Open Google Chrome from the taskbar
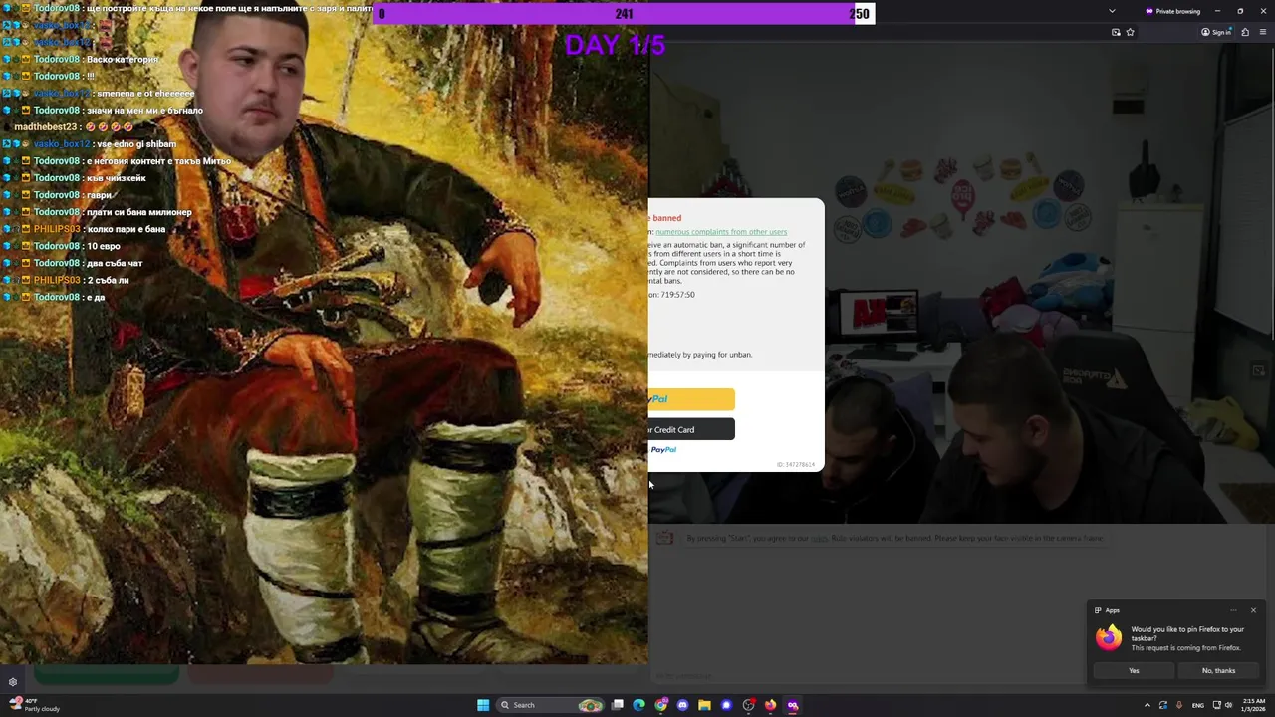 (x=660, y=705)
